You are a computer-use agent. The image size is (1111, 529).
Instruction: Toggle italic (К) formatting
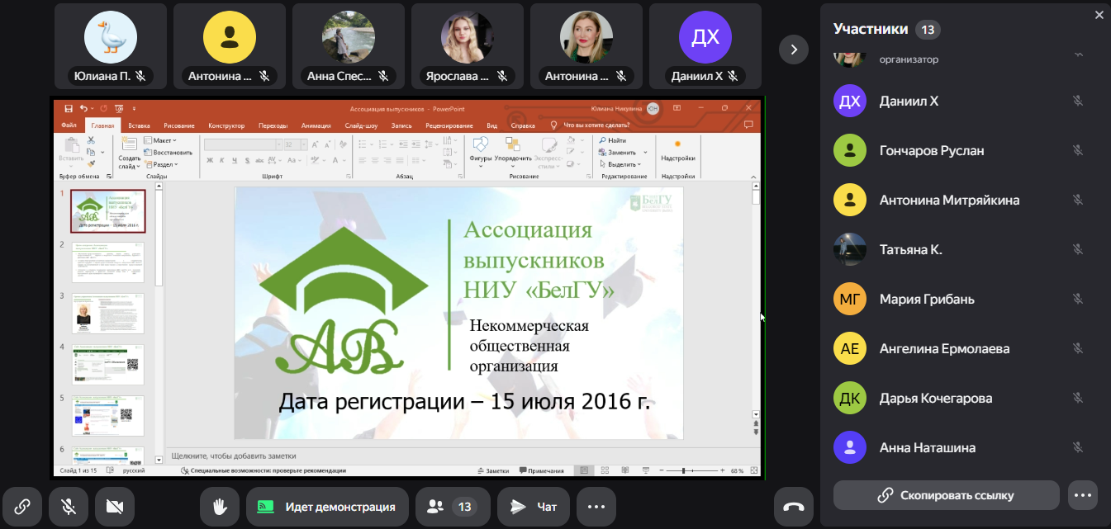click(x=221, y=160)
